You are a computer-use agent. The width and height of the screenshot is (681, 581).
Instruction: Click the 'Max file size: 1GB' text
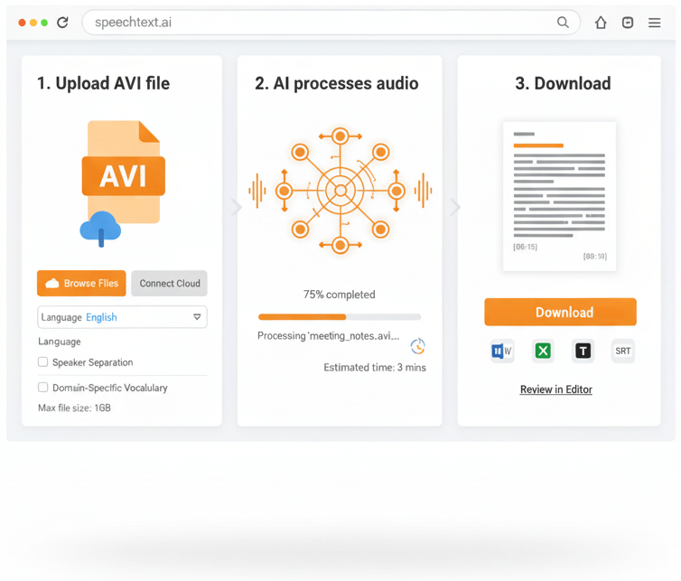(74, 408)
